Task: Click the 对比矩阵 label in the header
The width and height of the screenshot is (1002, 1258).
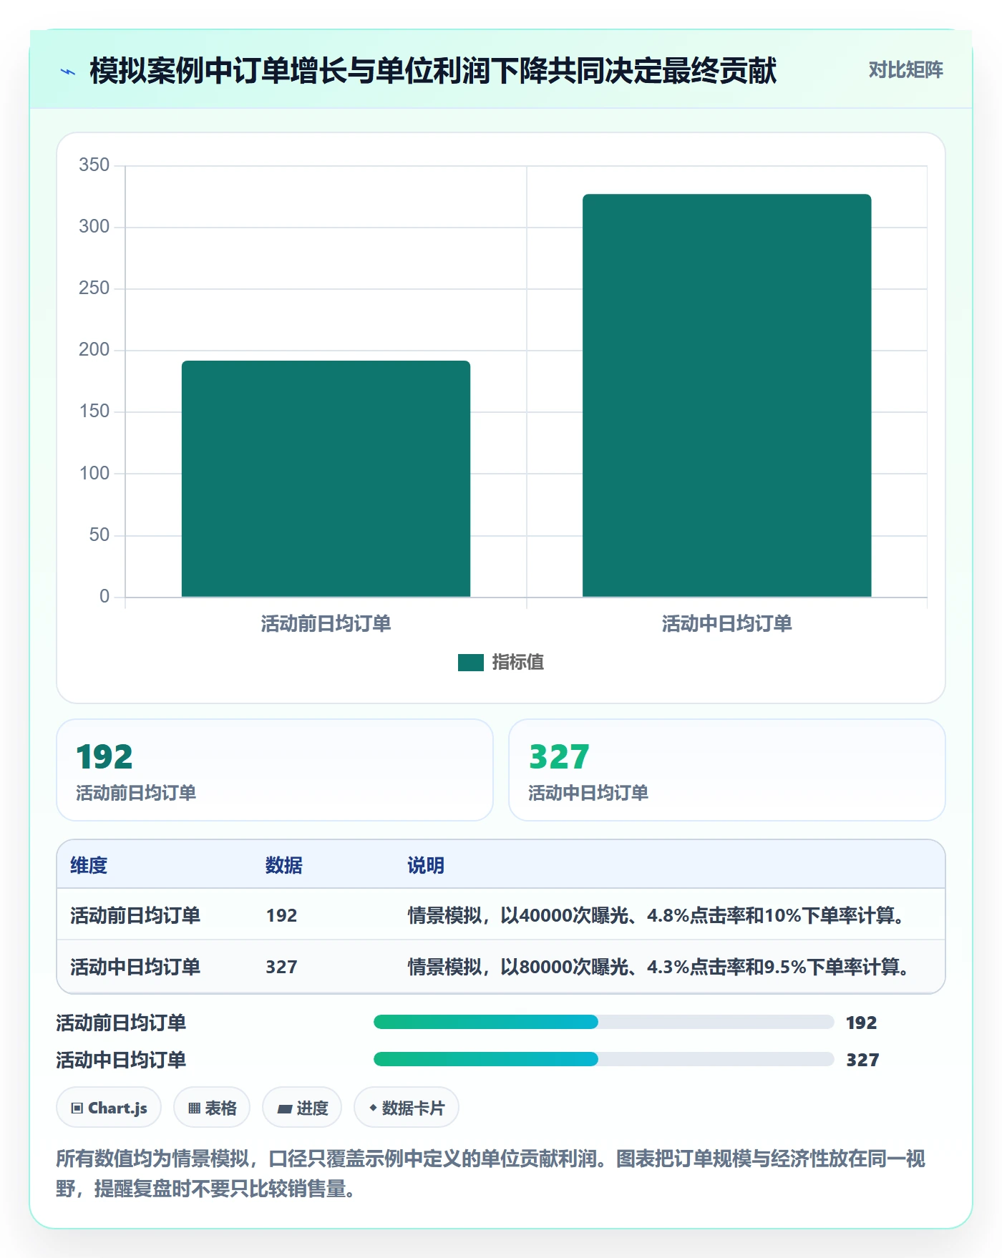Action: [x=905, y=70]
